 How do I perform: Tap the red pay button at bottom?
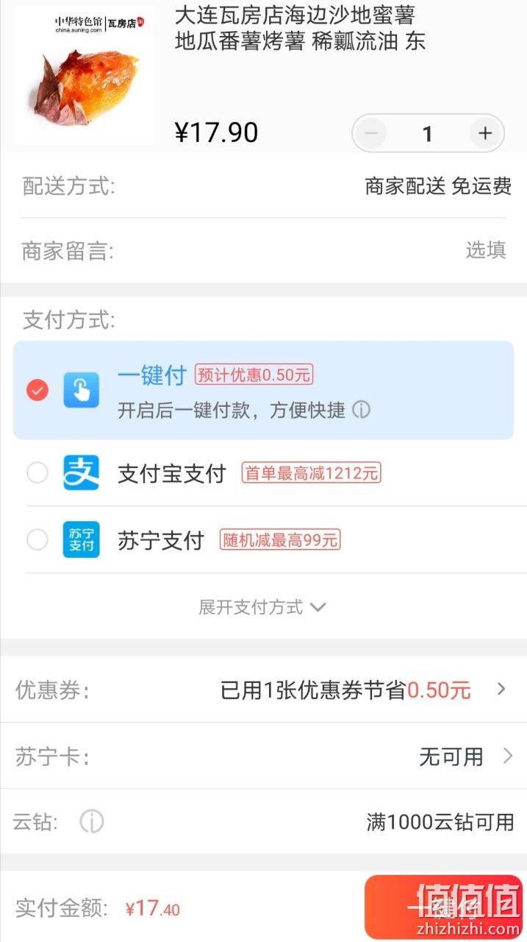pyautogui.click(x=443, y=908)
